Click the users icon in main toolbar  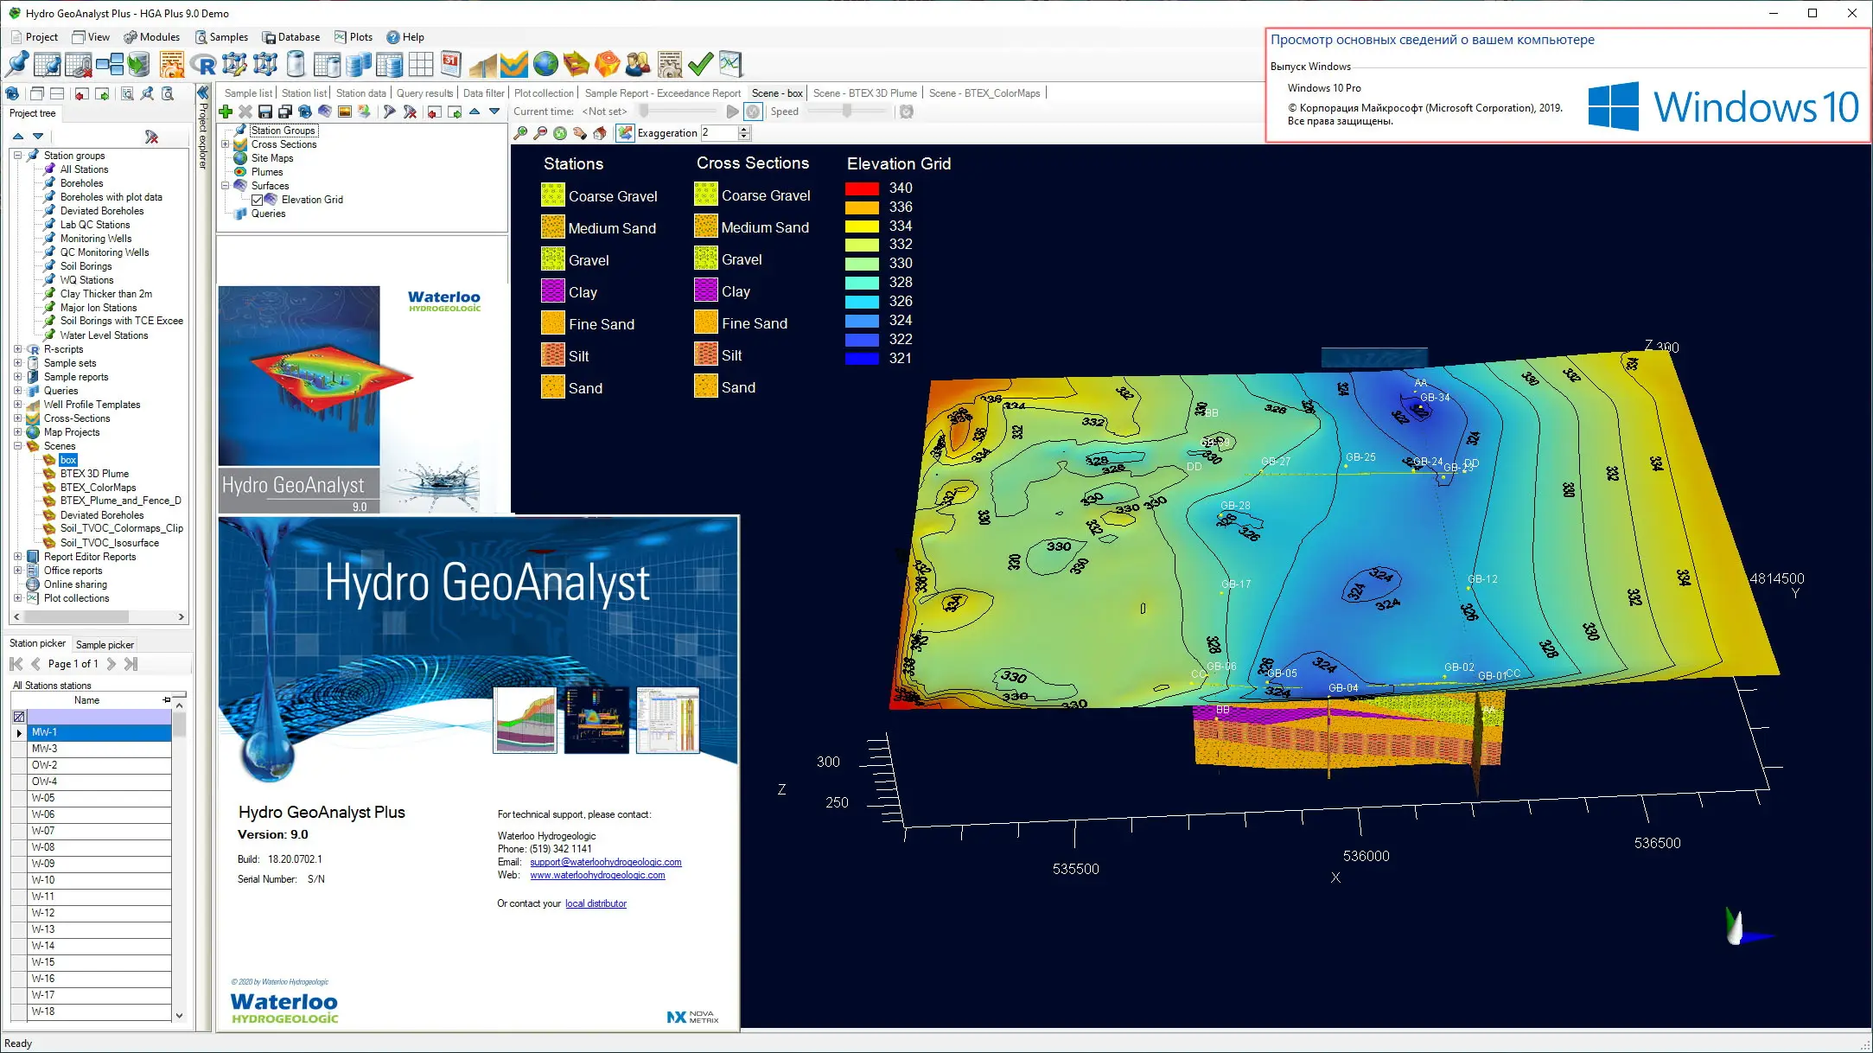pyautogui.click(x=639, y=64)
